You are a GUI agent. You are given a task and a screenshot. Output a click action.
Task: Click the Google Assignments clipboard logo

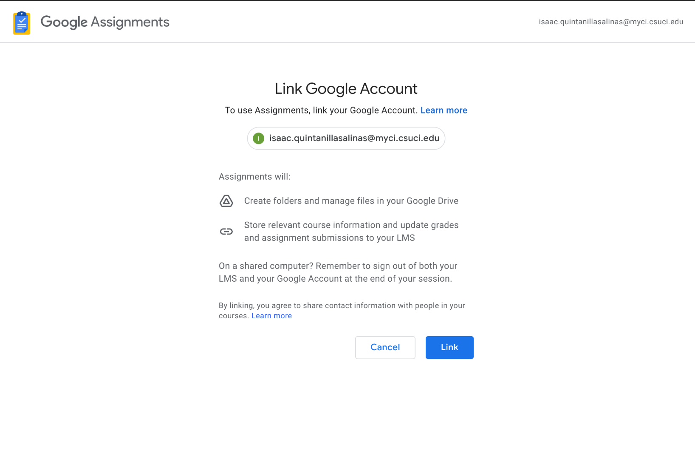tap(22, 23)
